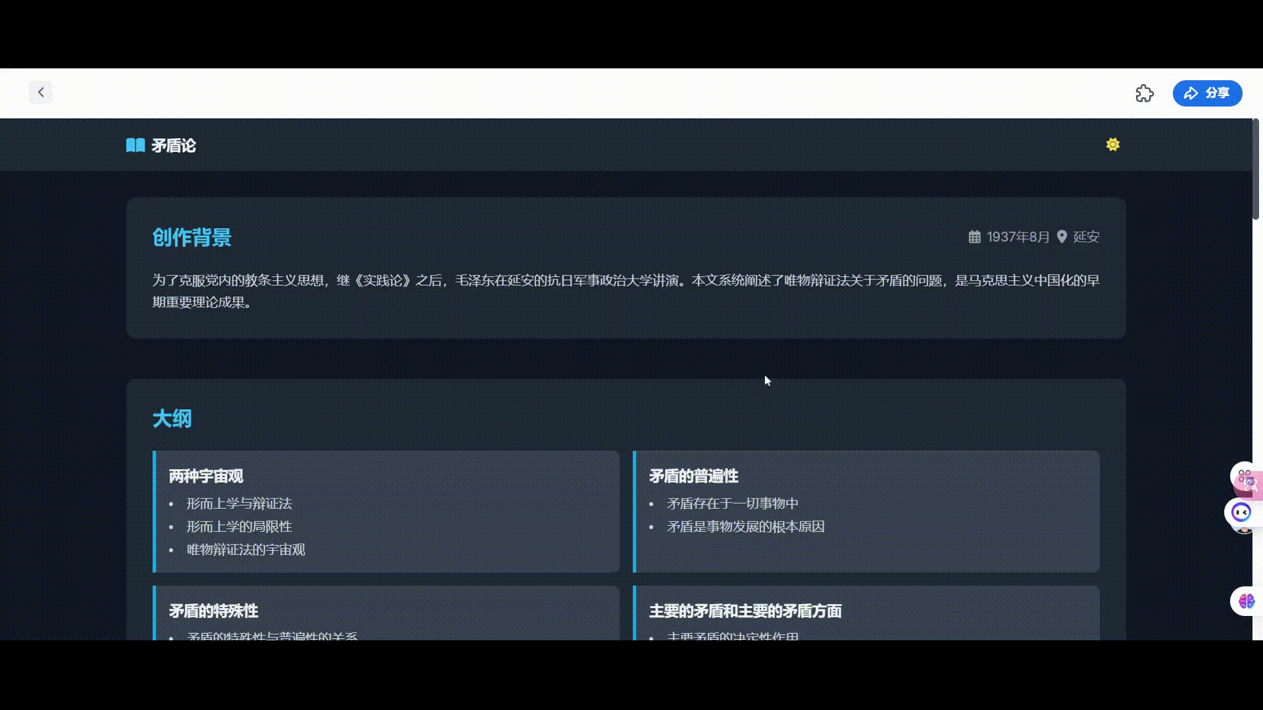1263x710 pixels.
Task: Open the colorful brain floating widget
Action: pyautogui.click(x=1246, y=601)
